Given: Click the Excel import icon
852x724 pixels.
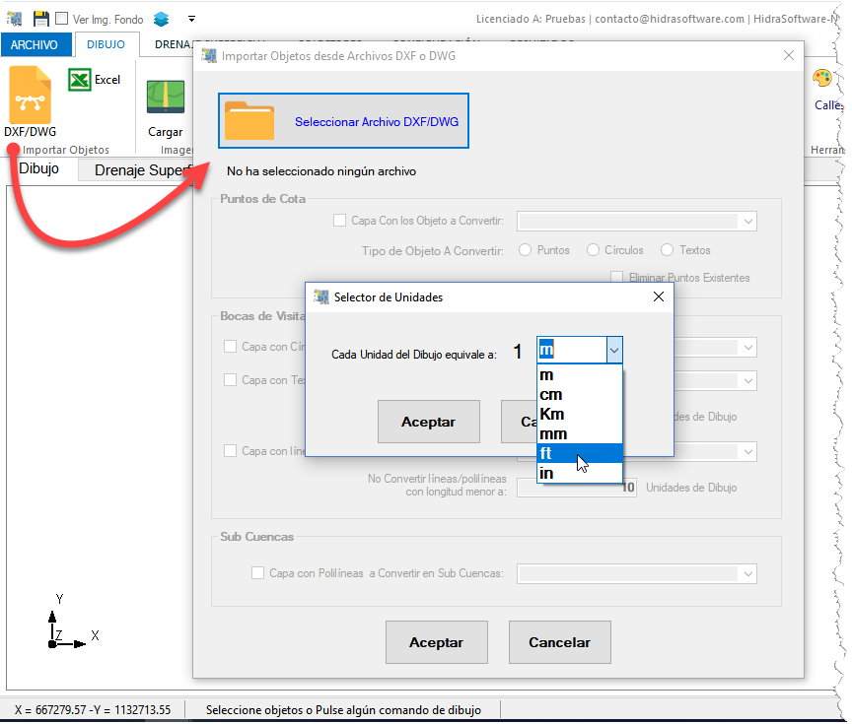Looking at the screenshot, I should point(80,80).
